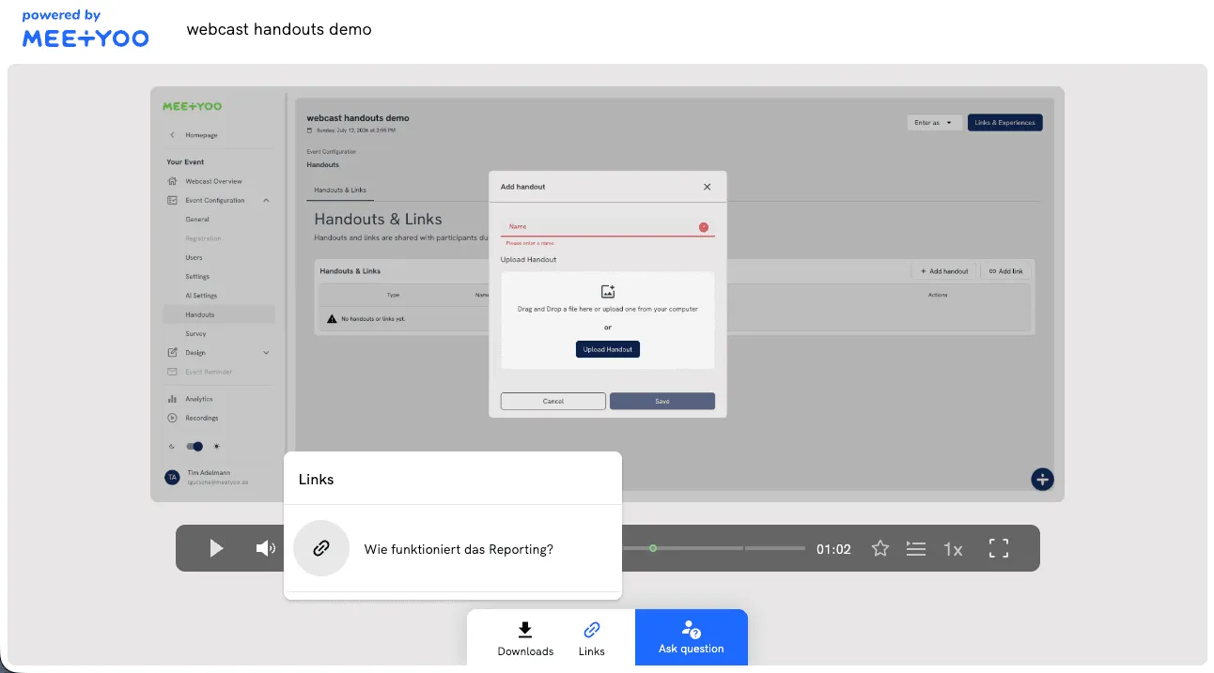1214x673 pixels.
Task: Change the 1x playback speed
Action: [x=953, y=549]
